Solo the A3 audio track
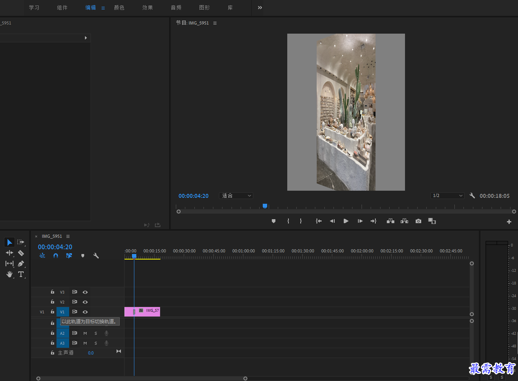518x381 pixels. point(96,343)
